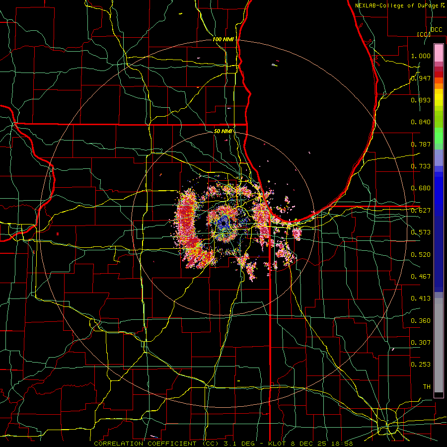Viewport: 447px width, 447px height.
Task: Click the 3.1 DEG elevation angle text
Action: point(239,444)
